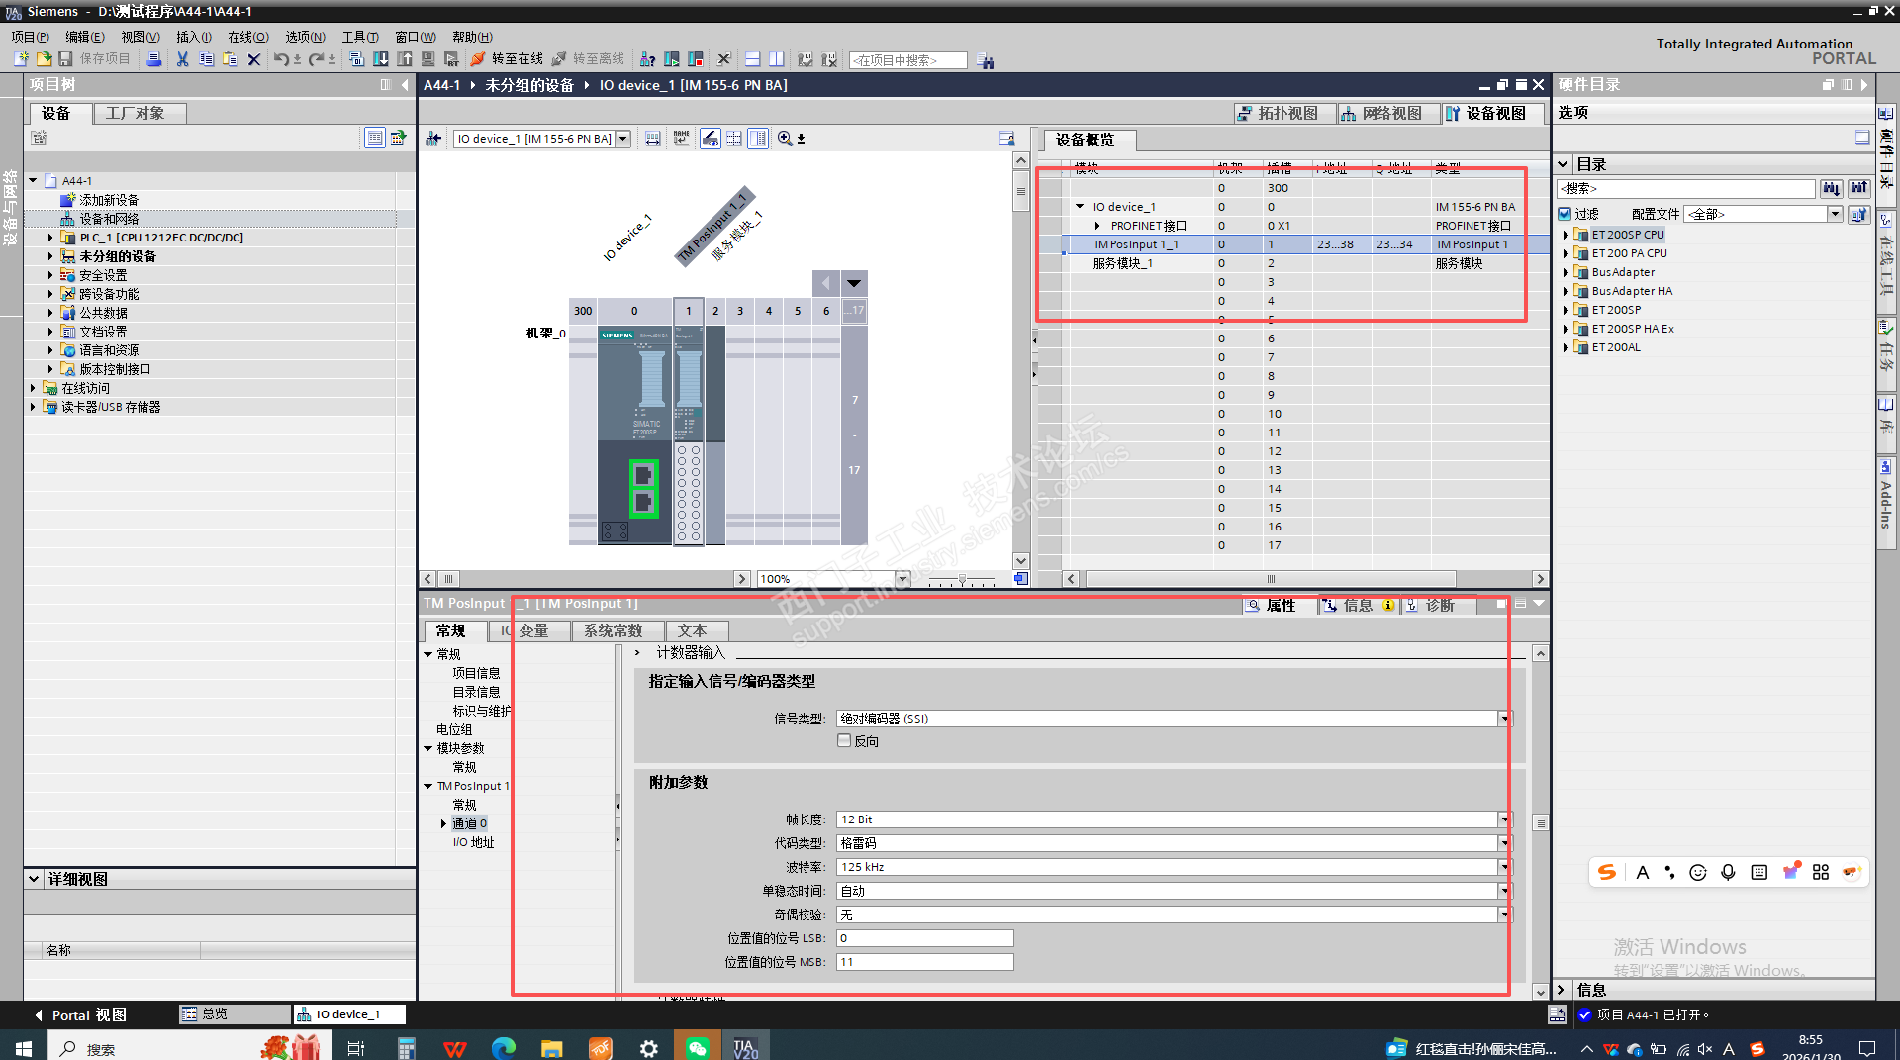Click the hardware catalog search field

coord(1686,188)
